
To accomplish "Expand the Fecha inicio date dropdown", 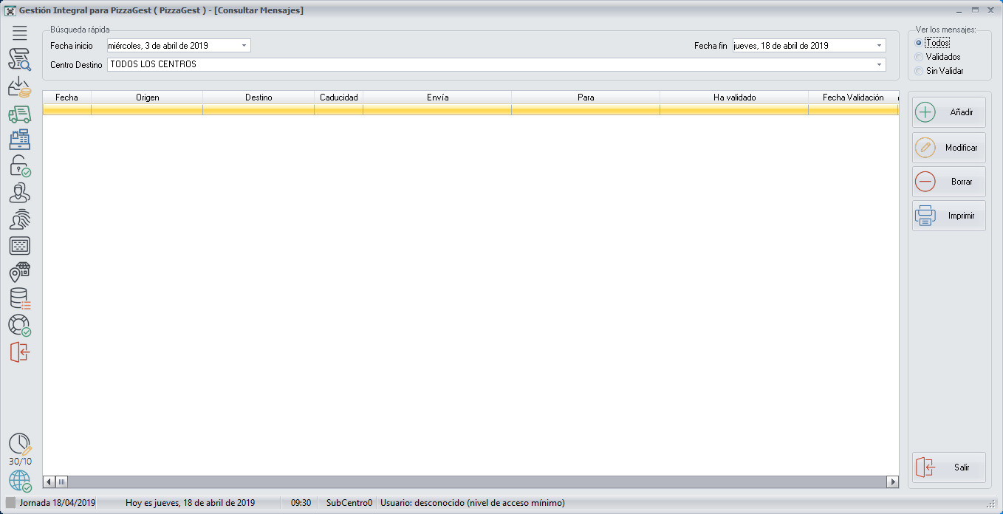I will click(244, 46).
